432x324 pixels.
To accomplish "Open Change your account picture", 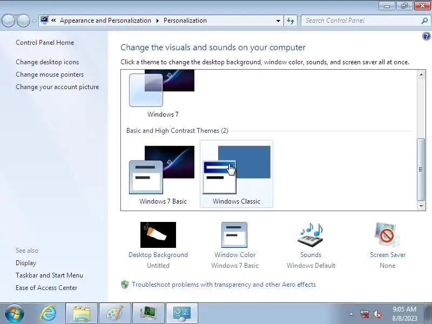I will [x=57, y=87].
